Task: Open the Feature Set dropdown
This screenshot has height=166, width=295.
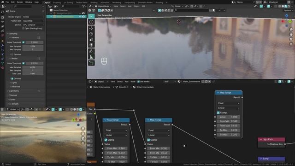Action: click(x=34, y=21)
